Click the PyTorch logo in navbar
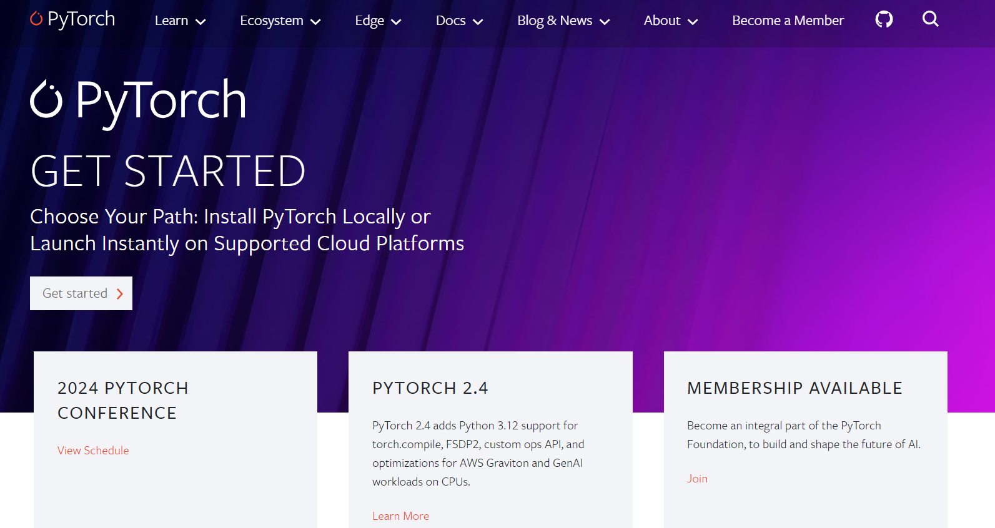The width and height of the screenshot is (995, 528). pos(72,19)
